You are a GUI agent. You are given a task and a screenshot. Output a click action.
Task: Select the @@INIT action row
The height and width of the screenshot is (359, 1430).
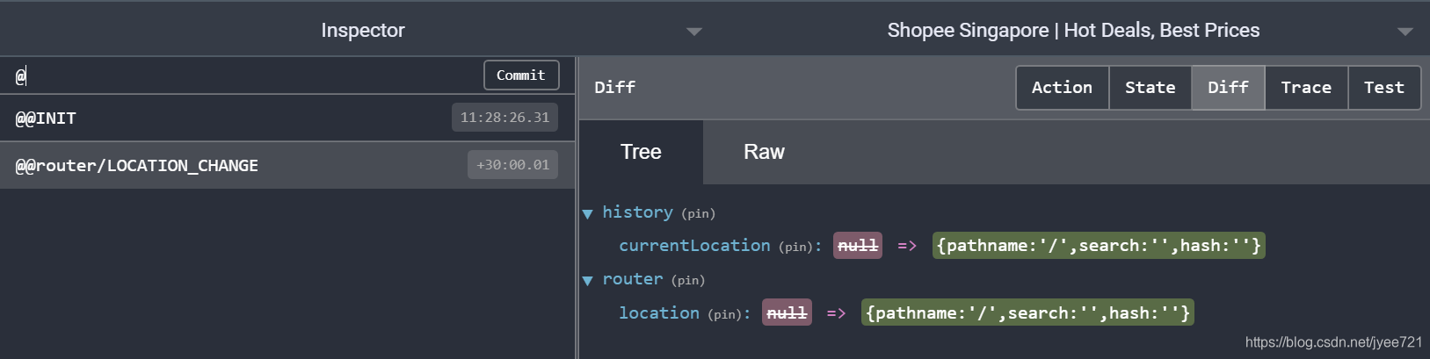[287, 118]
